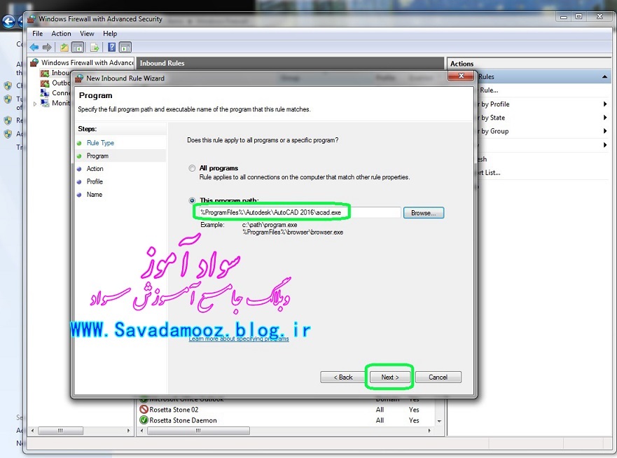Click the firewall icon in the main window title bar
This screenshot has height=458, width=617.
point(32,19)
